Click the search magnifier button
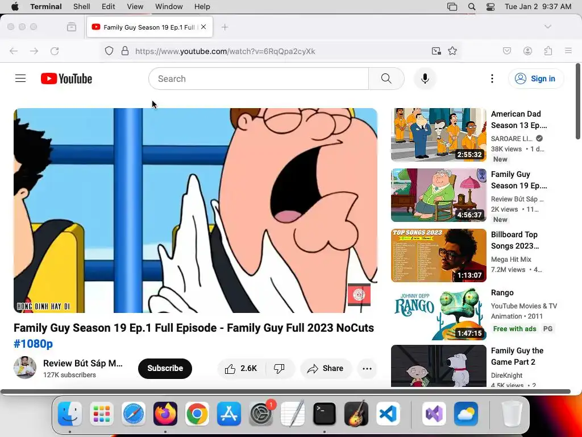This screenshot has height=437, width=582. (386, 79)
